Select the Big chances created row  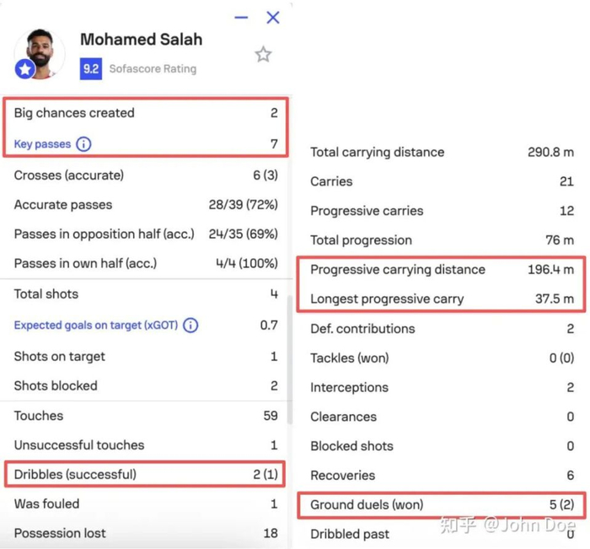(x=145, y=113)
